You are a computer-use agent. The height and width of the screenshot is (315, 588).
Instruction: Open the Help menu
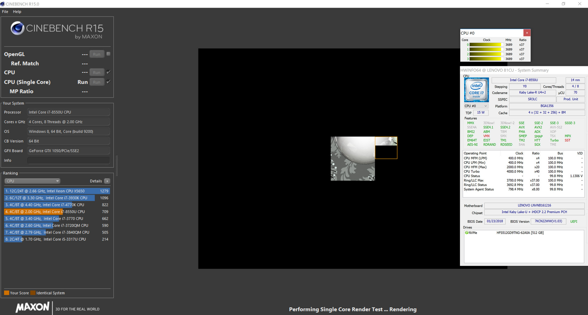tap(17, 12)
